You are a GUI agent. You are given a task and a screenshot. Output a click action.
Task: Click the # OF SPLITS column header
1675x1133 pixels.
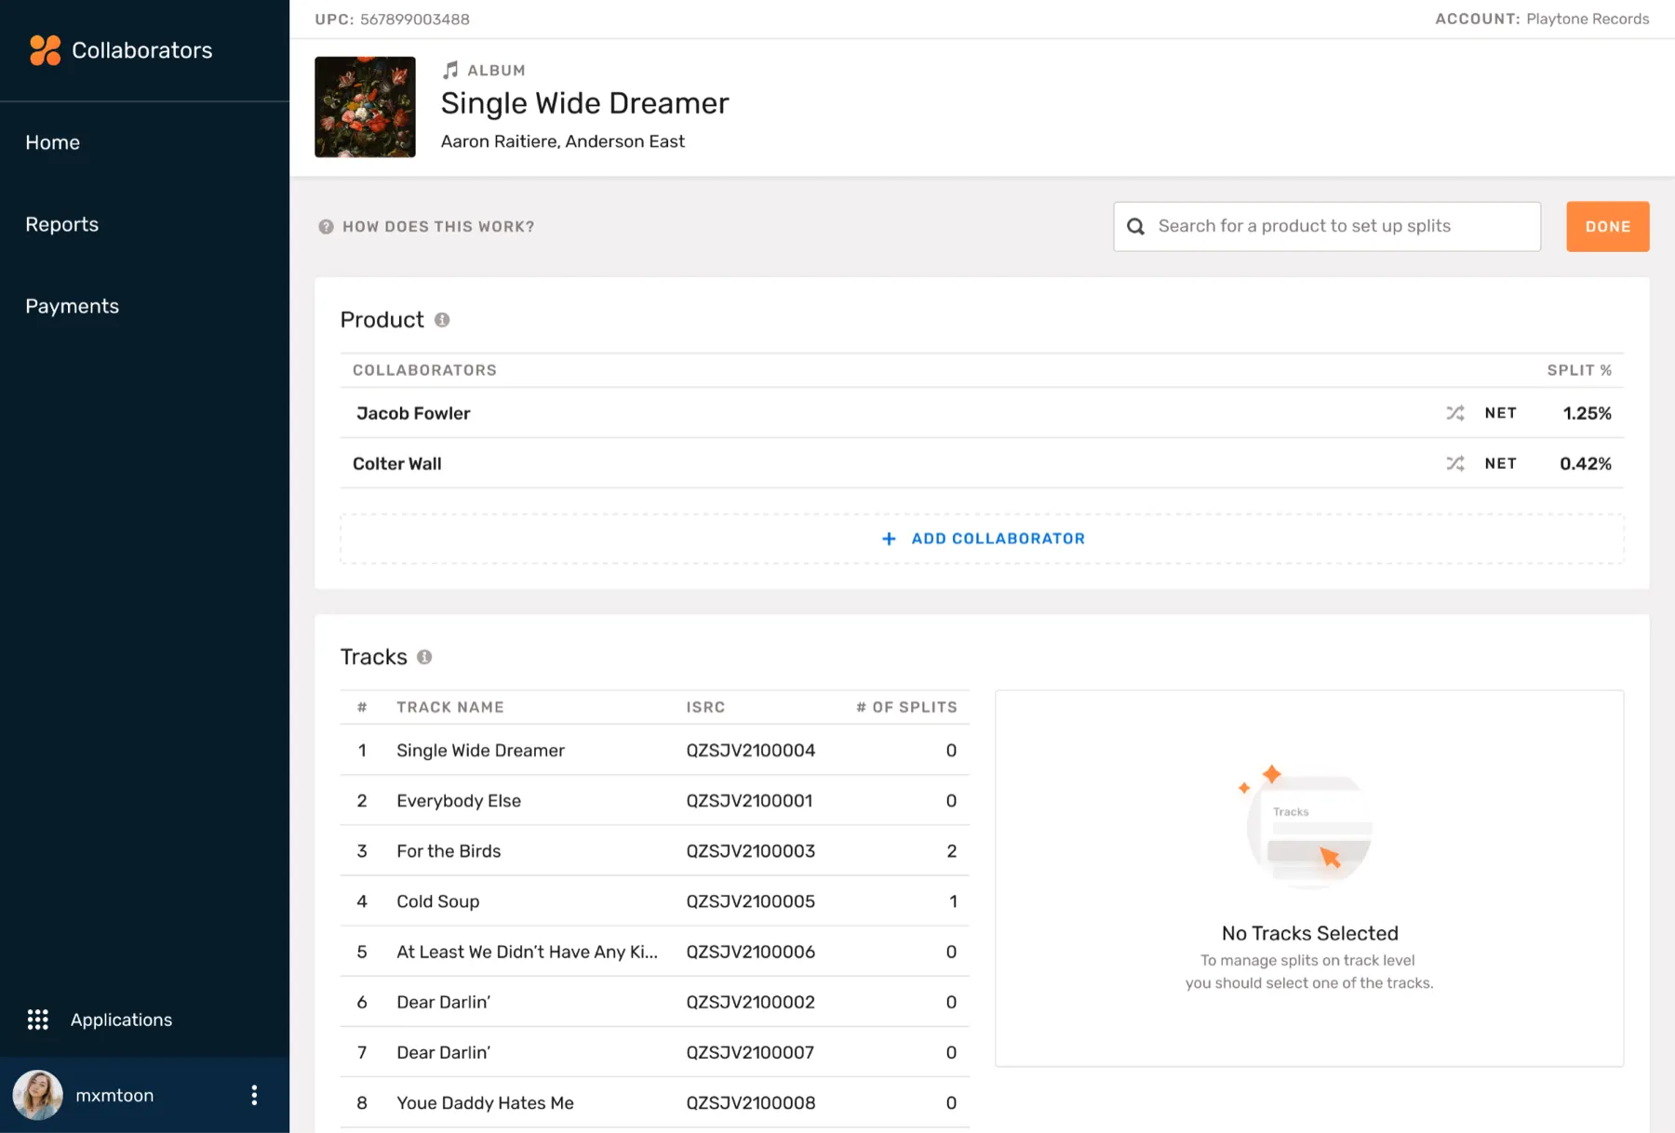coord(906,707)
